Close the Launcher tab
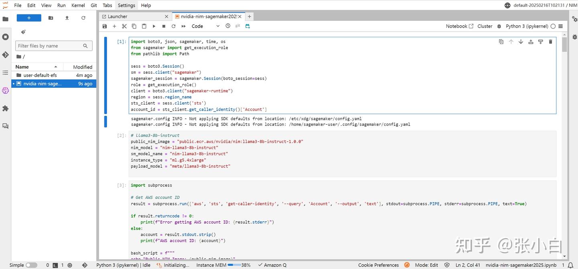The image size is (578, 269). [x=167, y=16]
